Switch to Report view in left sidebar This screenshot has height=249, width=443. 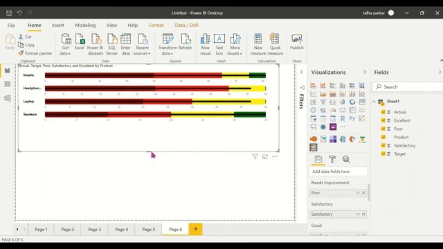[8, 71]
